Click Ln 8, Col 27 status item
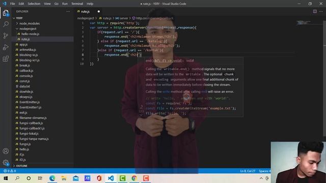The height and width of the screenshot is (183, 326). coord(248,171)
